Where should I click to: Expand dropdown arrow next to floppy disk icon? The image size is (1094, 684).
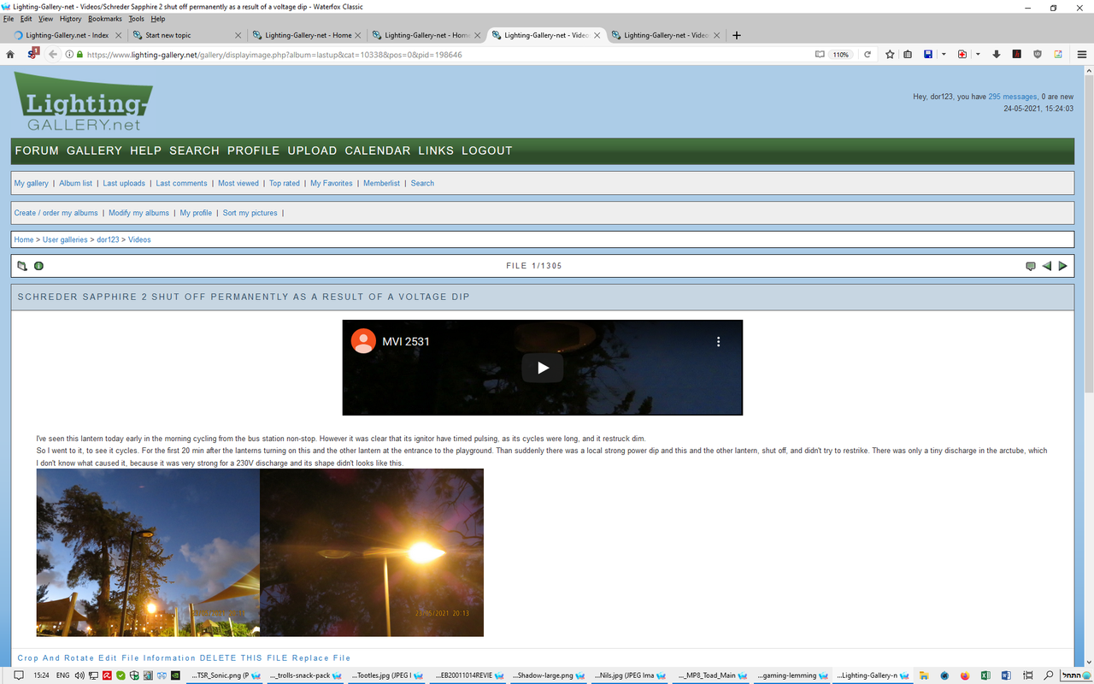point(943,54)
